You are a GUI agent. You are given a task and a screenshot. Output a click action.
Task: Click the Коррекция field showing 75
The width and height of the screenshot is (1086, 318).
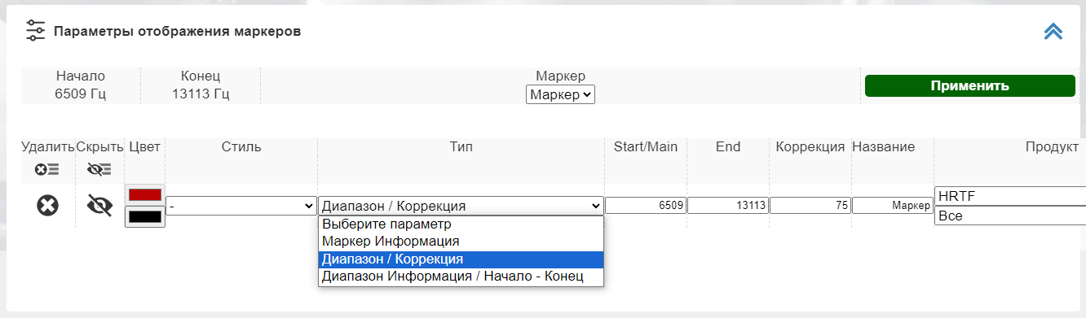point(810,206)
